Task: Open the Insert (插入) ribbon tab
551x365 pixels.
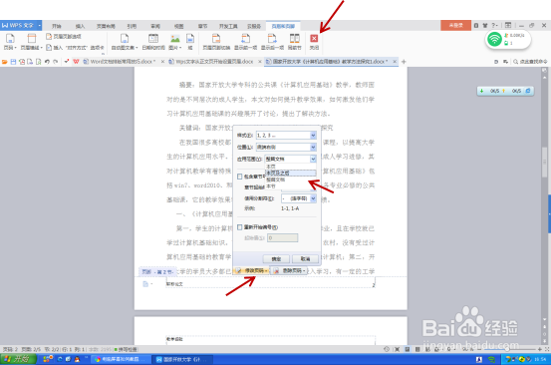Action: pyautogui.click(x=80, y=26)
